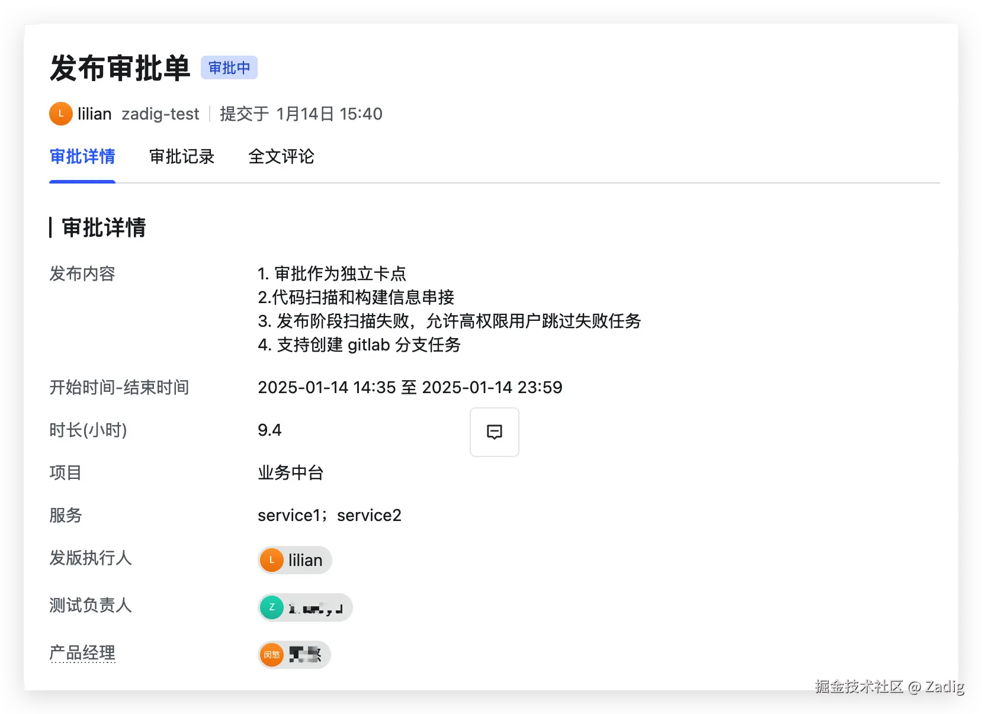The image size is (982, 714).
Task: Click the orange avatar of product manager
Action: 272,655
